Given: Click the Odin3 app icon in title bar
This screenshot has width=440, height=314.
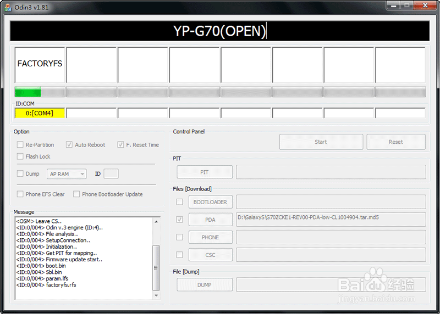Looking at the screenshot, I should tap(8, 7).
